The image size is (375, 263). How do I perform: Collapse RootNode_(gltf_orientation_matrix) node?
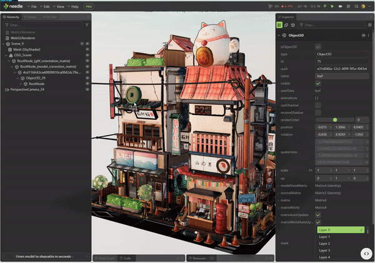tap(9, 61)
